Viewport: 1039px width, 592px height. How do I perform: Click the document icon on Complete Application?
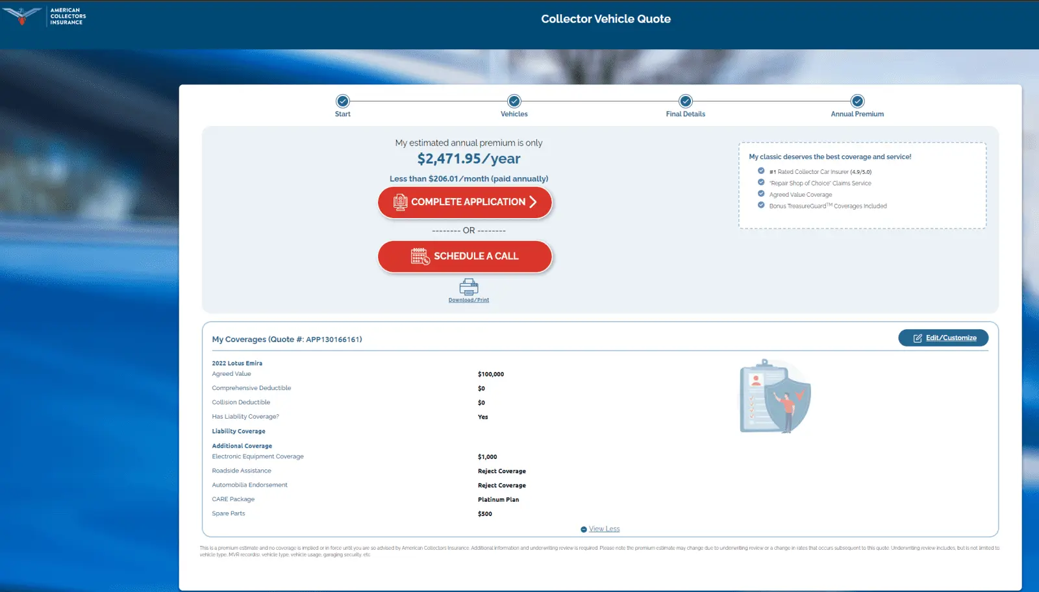400,203
